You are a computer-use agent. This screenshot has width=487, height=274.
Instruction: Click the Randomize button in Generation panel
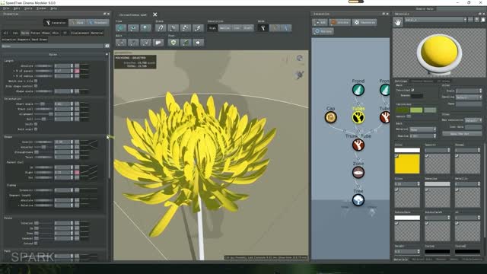tap(340, 22)
